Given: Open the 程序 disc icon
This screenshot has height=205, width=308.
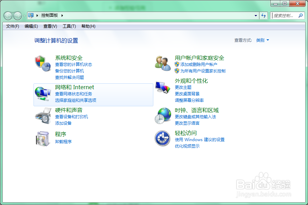Looking at the screenshot, I should click(42, 139).
